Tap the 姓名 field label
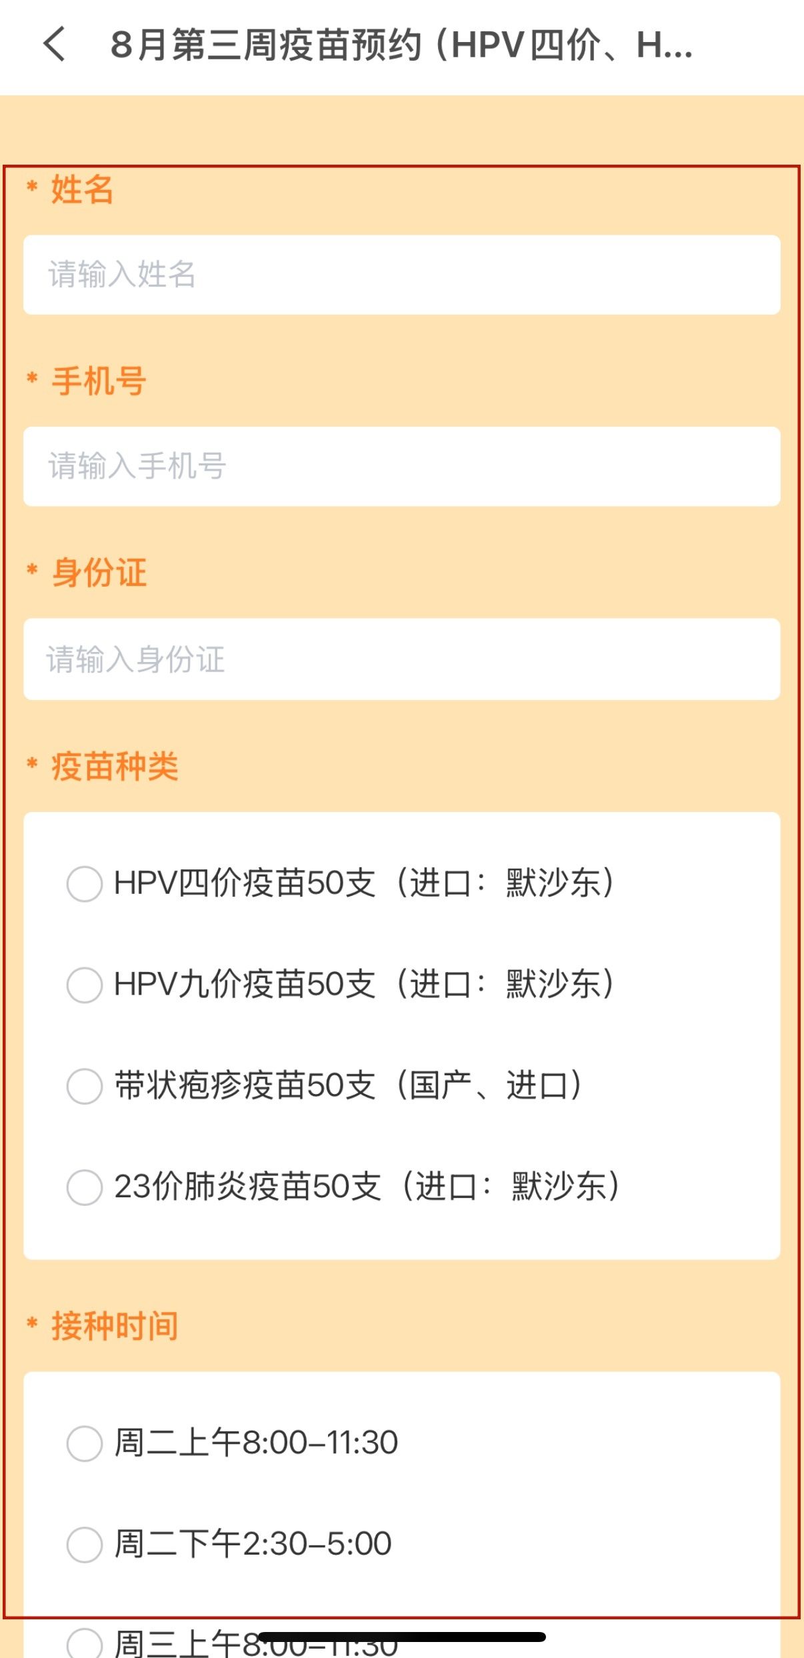Viewport: 804px width, 1658px height. click(82, 189)
